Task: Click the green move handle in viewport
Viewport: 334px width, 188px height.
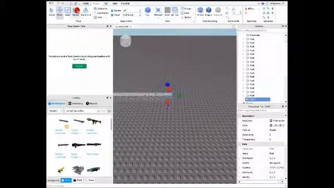Action: 180,96
